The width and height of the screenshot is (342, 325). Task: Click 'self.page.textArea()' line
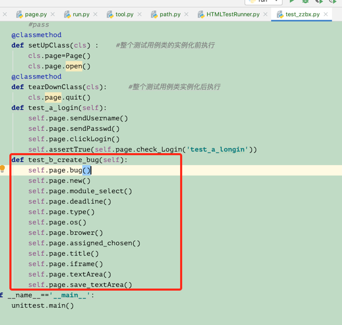tap(70, 274)
